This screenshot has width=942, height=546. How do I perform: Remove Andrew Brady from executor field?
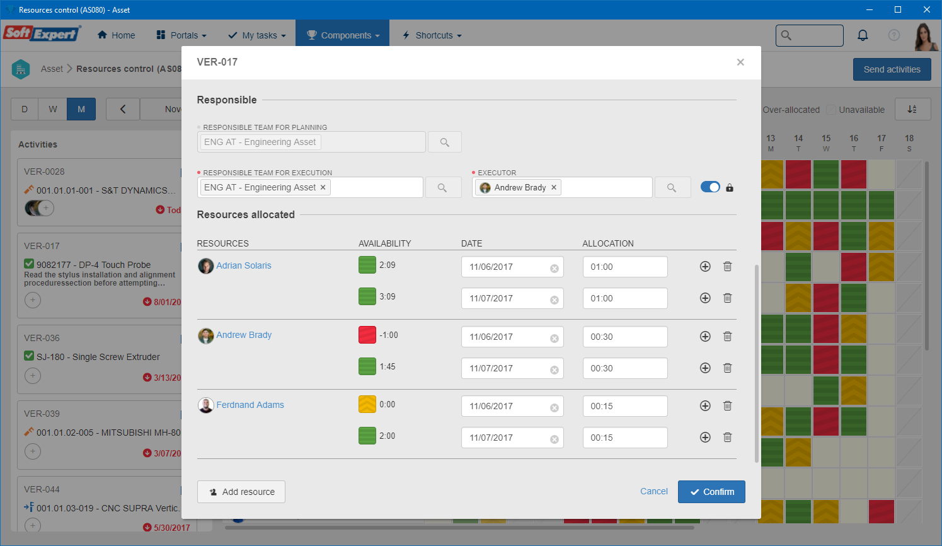(x=554, y=187)
